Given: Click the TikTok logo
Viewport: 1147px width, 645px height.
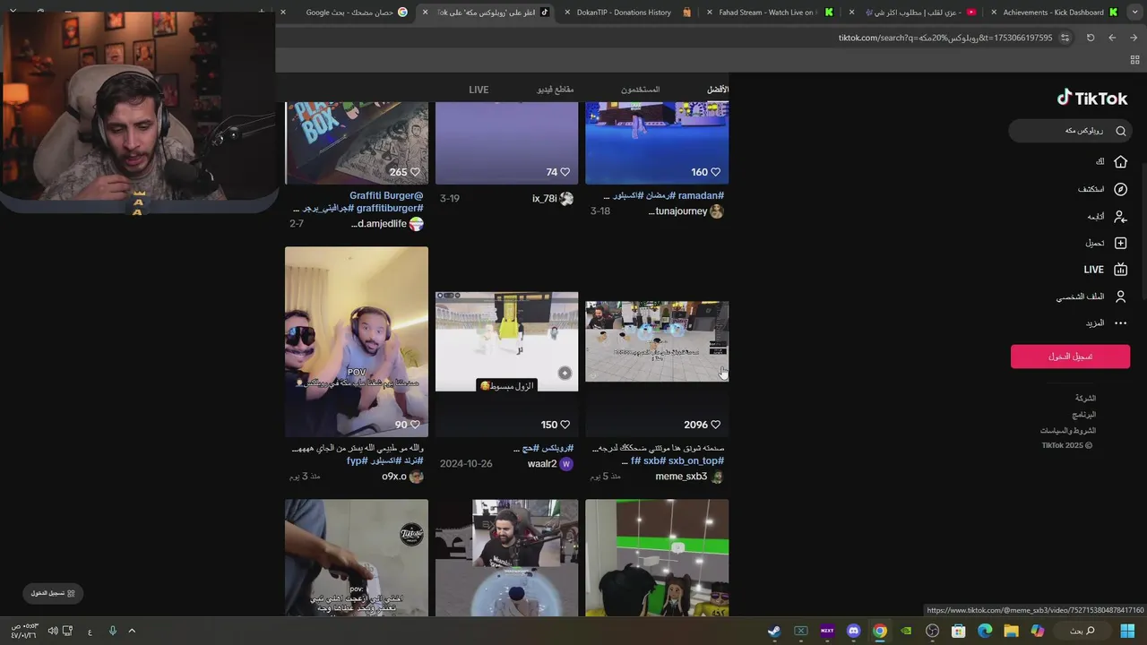Looking at the screenshot, I should (x=1092, y=98).
